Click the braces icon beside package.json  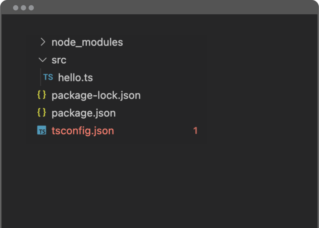point(42,113)
